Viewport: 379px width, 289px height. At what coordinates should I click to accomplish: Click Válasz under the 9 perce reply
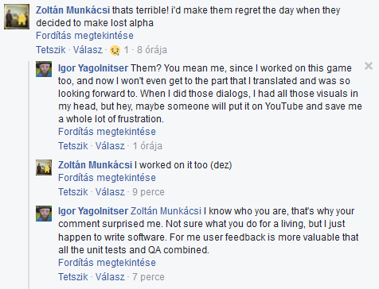point(110,192)
